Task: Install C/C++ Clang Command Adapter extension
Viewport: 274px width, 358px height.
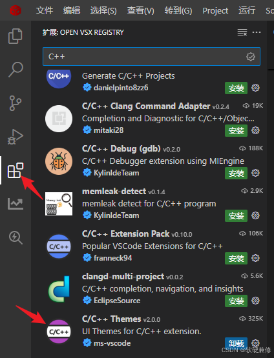Action: click(236, 130)
